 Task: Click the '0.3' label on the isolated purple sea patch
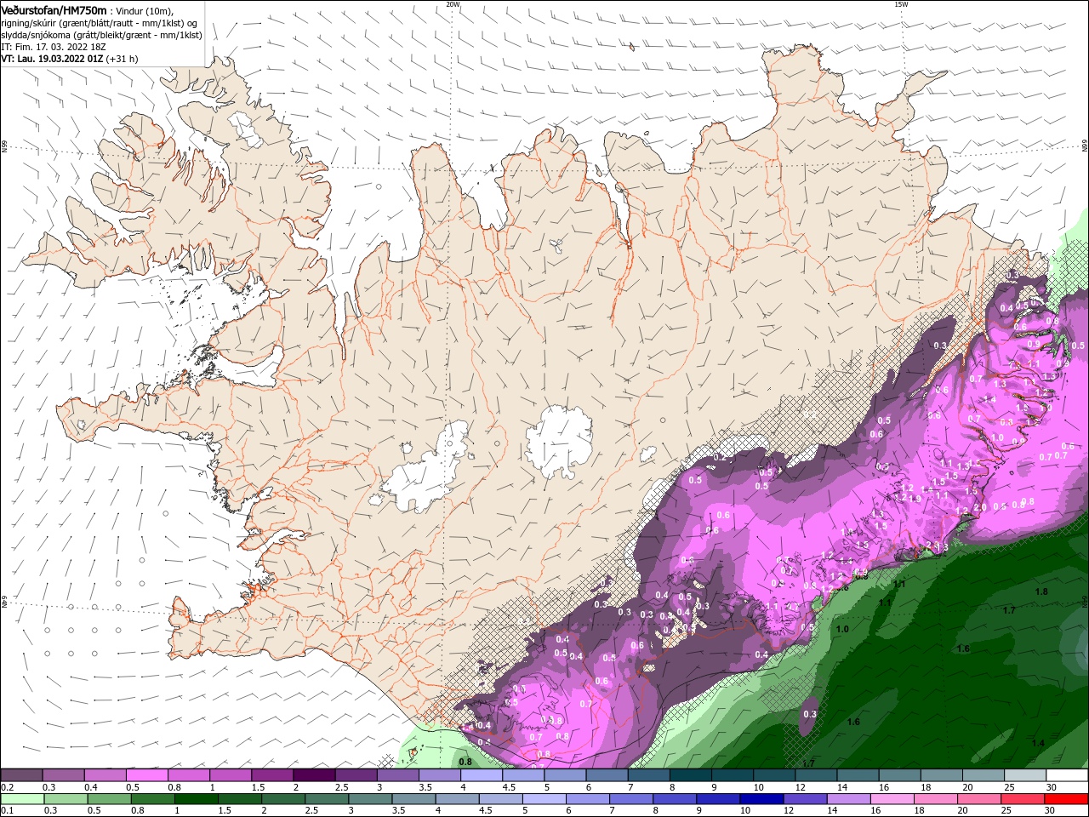[x=810, y=714]
